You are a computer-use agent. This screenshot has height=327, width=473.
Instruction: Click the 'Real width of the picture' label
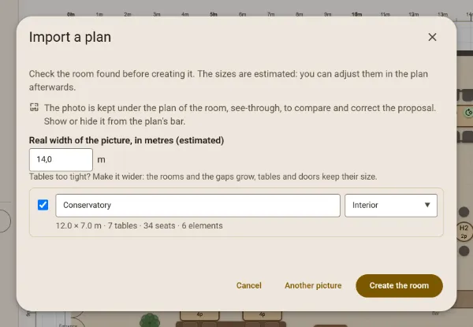pos(126,140)
